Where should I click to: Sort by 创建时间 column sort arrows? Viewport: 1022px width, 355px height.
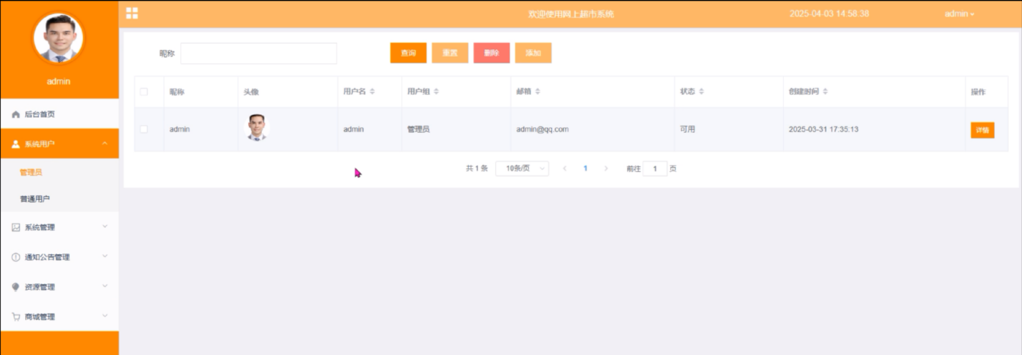coord(825,91)
